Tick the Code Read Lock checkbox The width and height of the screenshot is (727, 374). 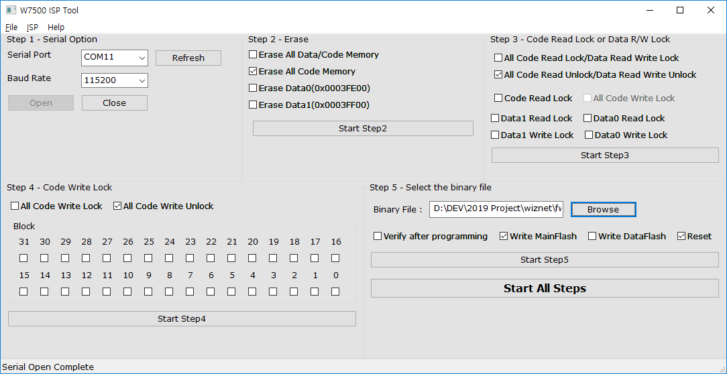point(498,99)
